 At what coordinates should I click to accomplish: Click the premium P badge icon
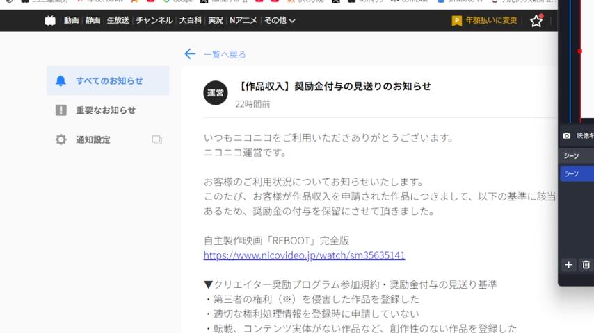(456, 20)
